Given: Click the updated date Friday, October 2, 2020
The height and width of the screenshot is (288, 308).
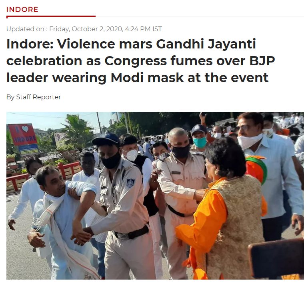Looking at the screenshot, I should click(86, 29).
